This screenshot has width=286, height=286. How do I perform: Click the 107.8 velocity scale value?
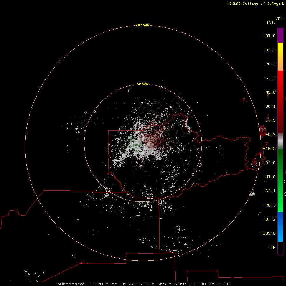pos(269,36)
